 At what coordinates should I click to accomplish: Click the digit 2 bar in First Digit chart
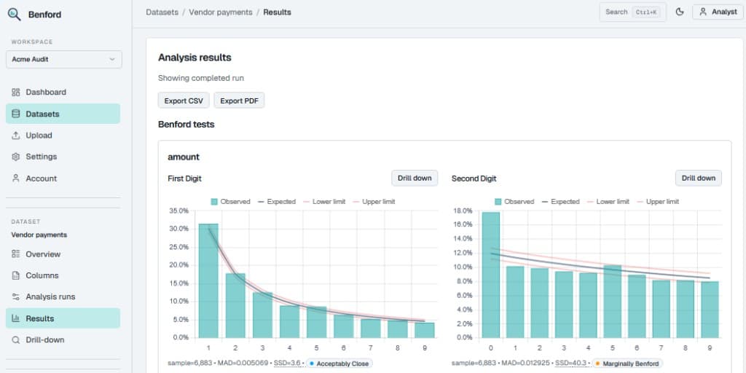click(235, 305)
